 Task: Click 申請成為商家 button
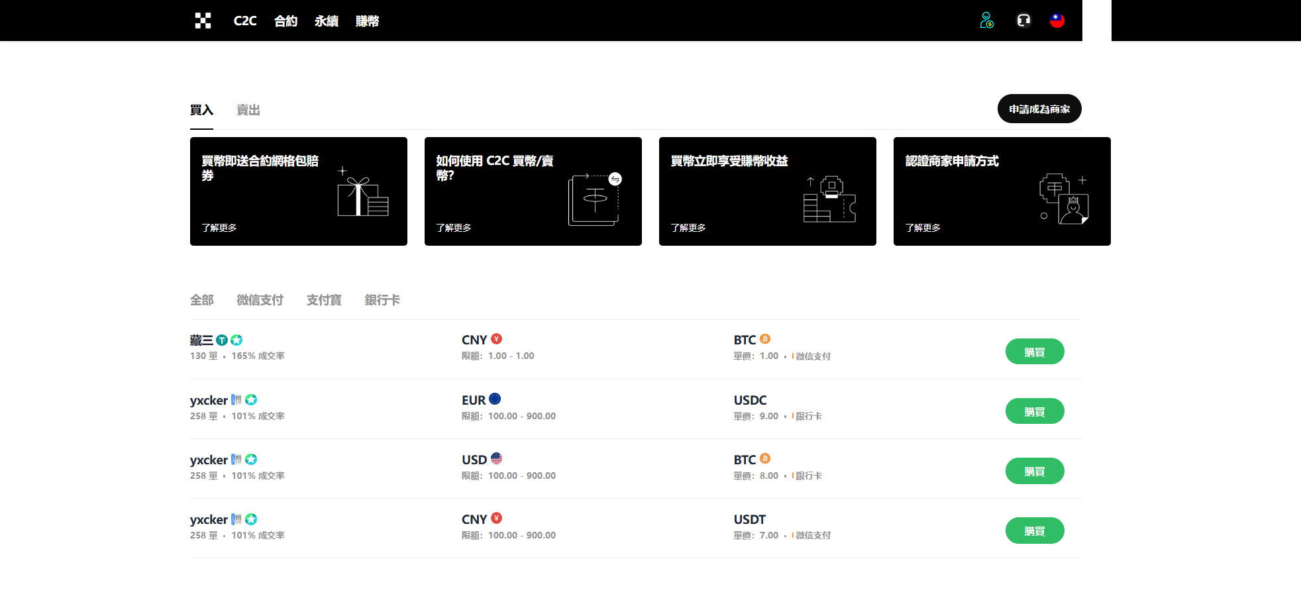click(1039, 109)
